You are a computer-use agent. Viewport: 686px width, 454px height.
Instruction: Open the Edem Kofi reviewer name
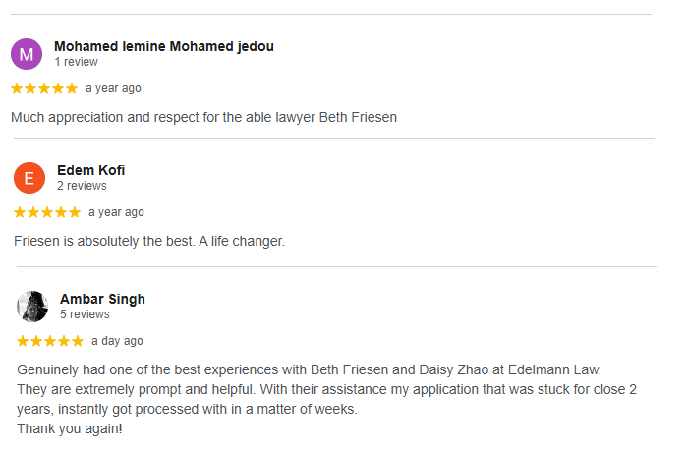tap(90, 170)
